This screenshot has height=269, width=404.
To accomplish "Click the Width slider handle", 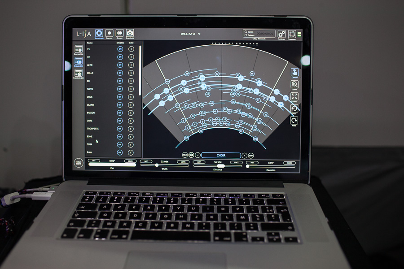I will coord(157,165).
